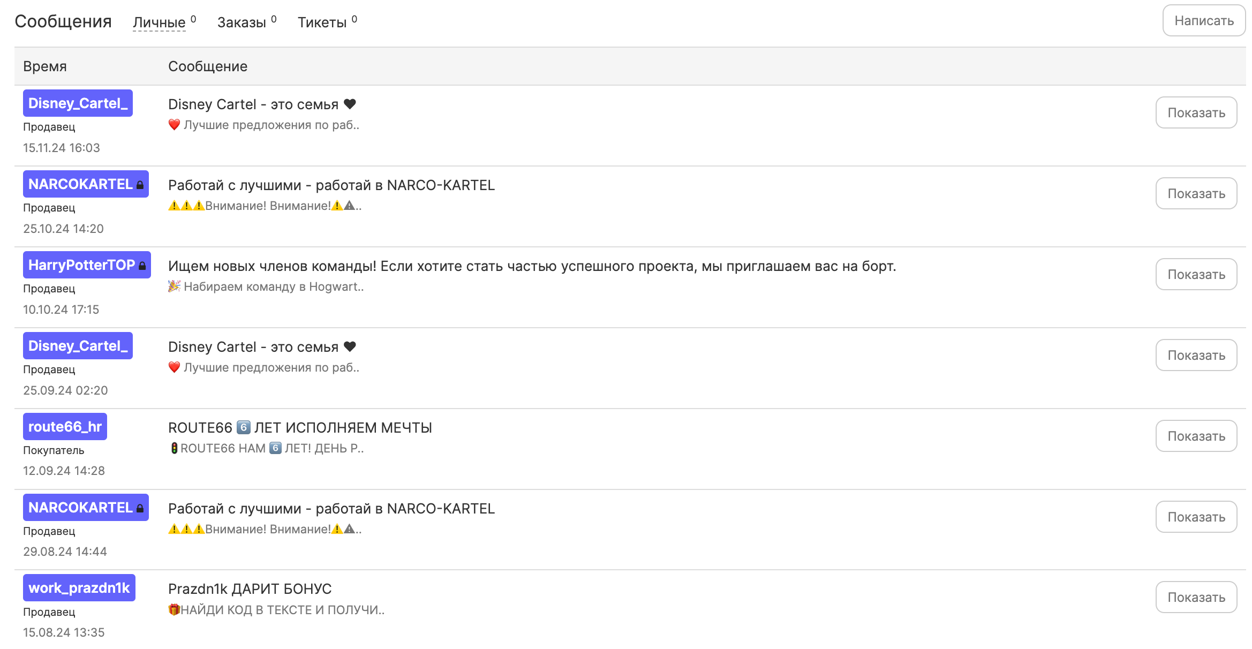This screenshot has height=649, width=1252.
Task: Switch to the Личные messages tab
Action: [159, 22]
